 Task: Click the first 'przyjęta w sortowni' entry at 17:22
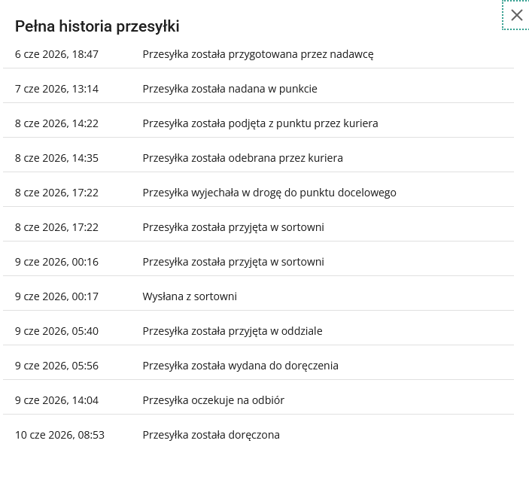[233, 228]
